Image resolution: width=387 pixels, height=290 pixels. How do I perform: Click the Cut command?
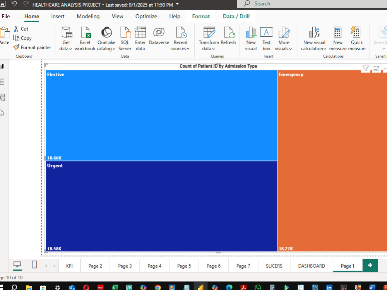point(21,29)
